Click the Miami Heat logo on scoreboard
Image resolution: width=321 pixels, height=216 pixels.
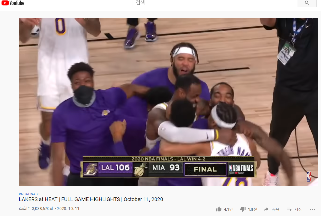click(x=141, y=169)
